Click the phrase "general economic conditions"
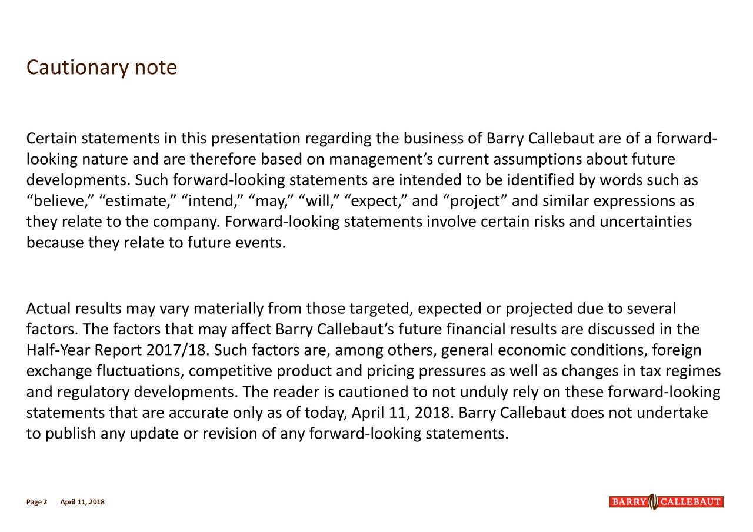Viewport: 753px width, 532px height. pos(541,352)
